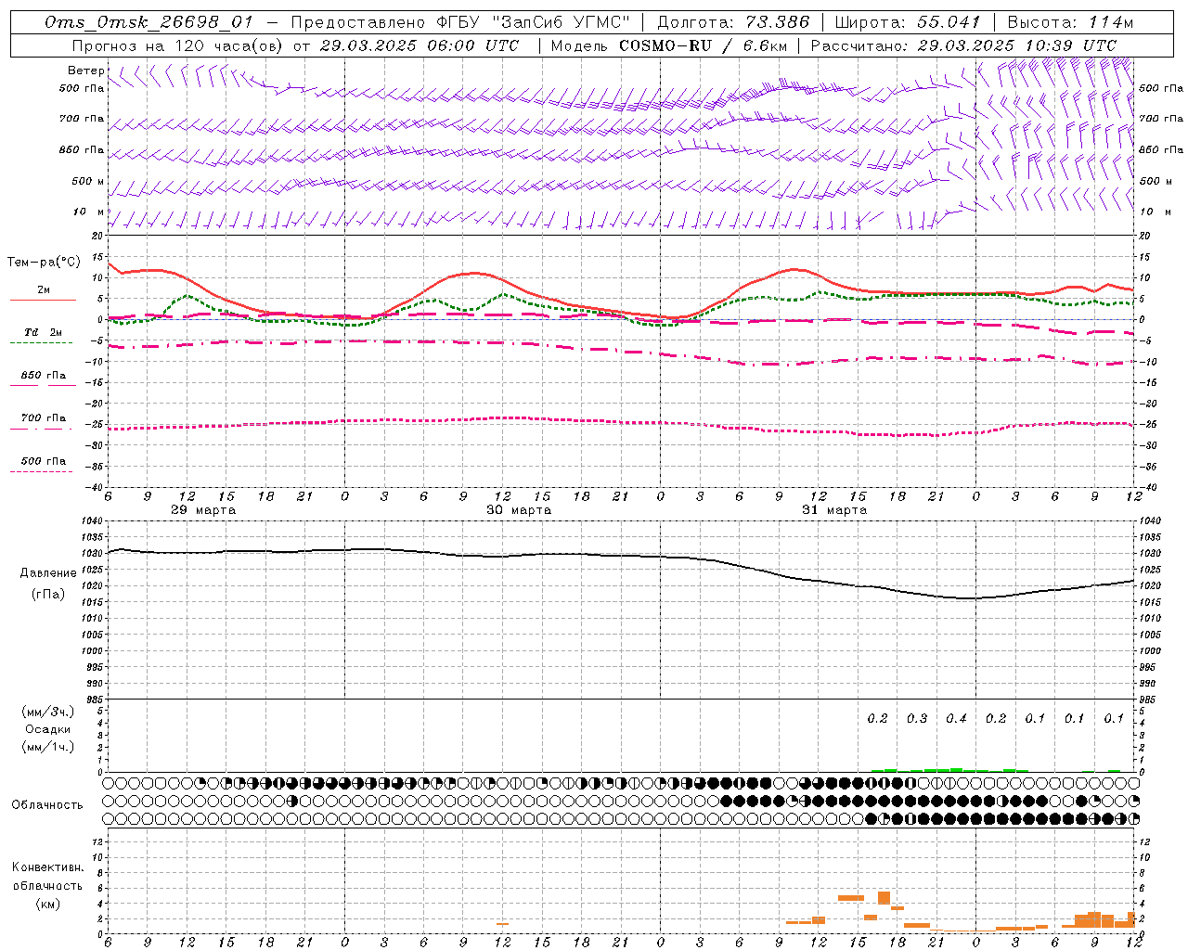The image size is (1188, 950).
Task: Click the Облачность cloudiness label
Action: coord(47,804)
